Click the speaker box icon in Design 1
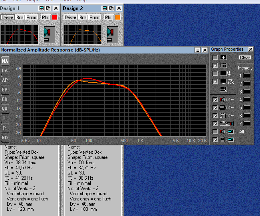 point(49,35)
